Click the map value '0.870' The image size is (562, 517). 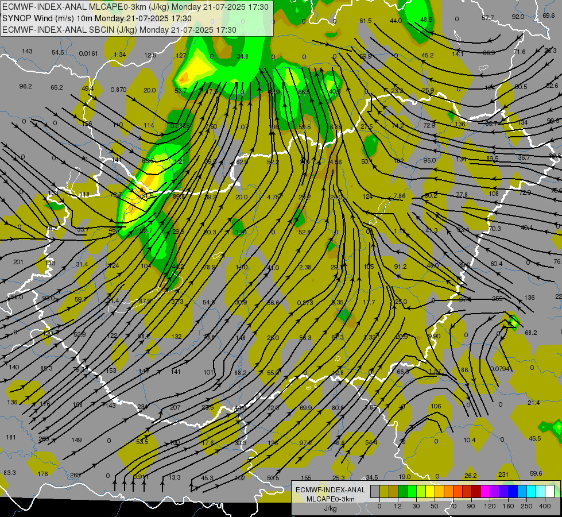pos(118,90)
